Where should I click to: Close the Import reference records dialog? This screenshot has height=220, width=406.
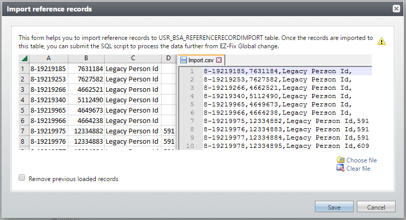396,8
